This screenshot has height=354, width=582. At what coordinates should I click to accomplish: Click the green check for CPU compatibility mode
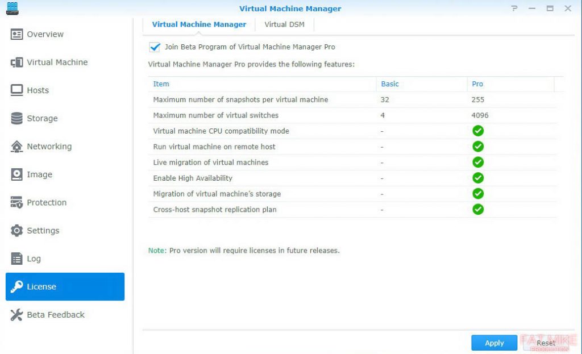[x=478, y=131]
